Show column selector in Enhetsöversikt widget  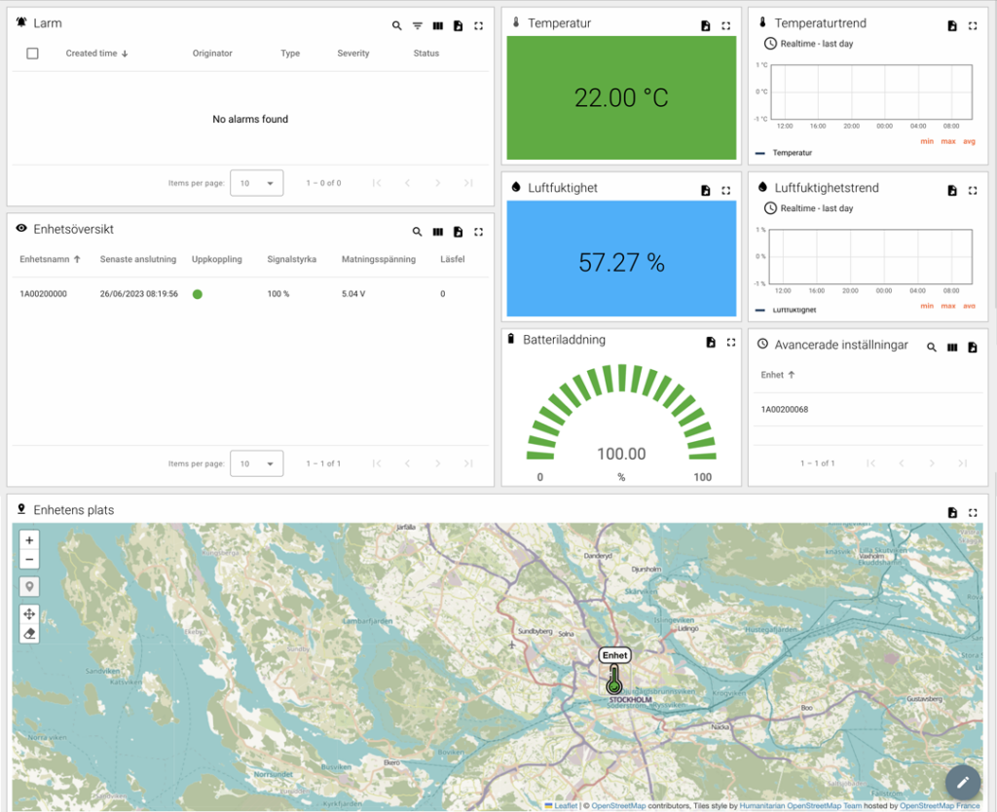[437, 232]
